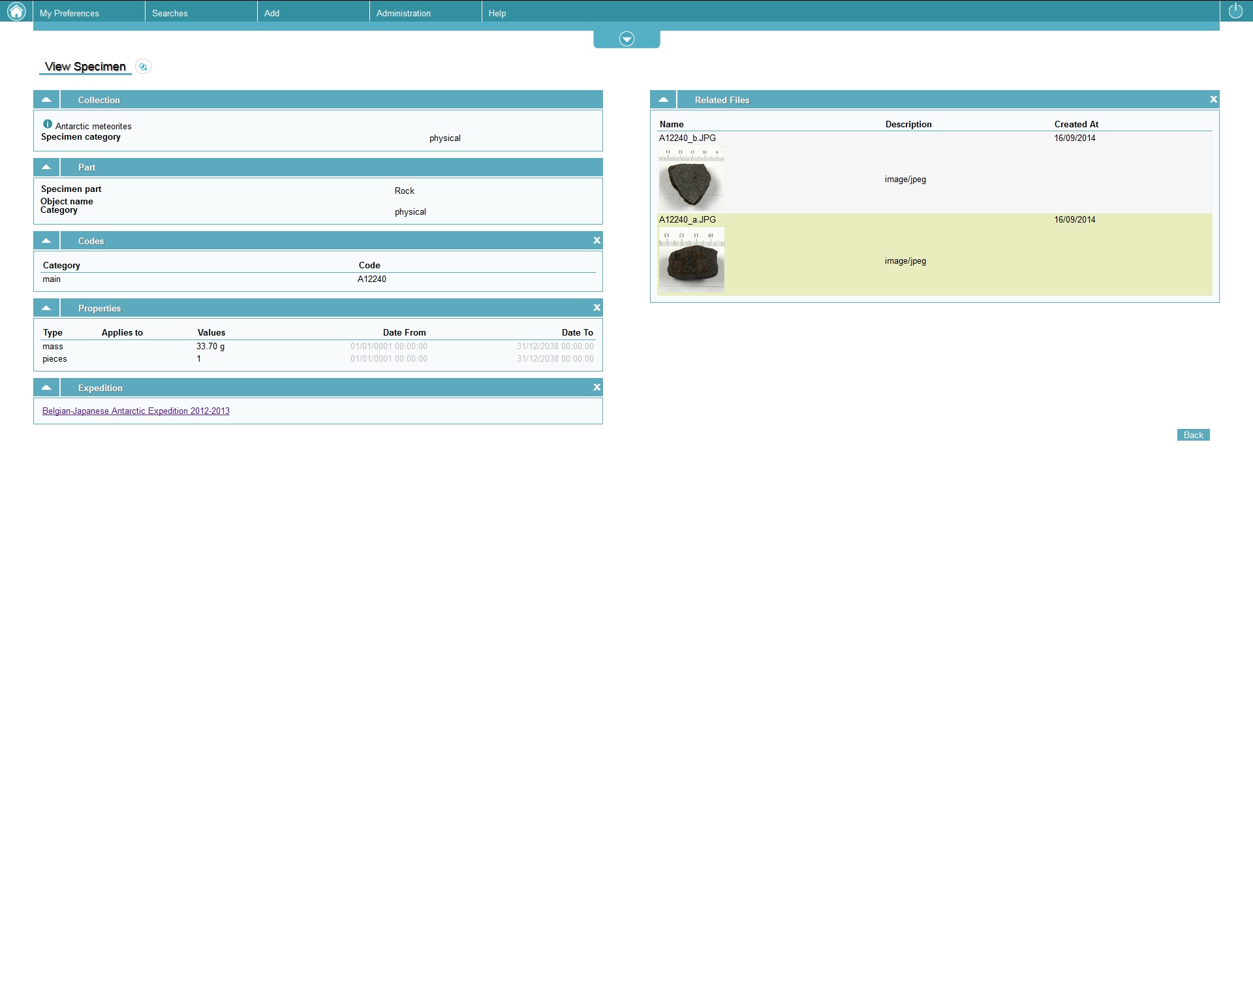Click the info icon next to Antarctic meteorites
The image size is (1253, 1008).
click(x=48, y=124)
